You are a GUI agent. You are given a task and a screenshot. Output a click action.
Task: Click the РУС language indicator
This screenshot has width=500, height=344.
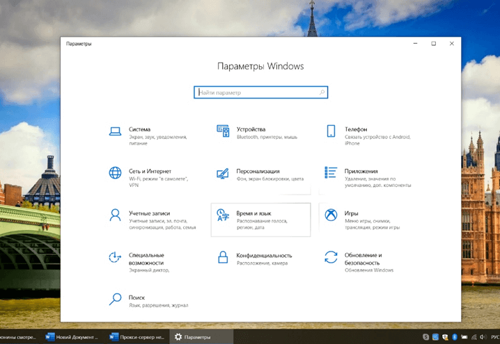495,336
